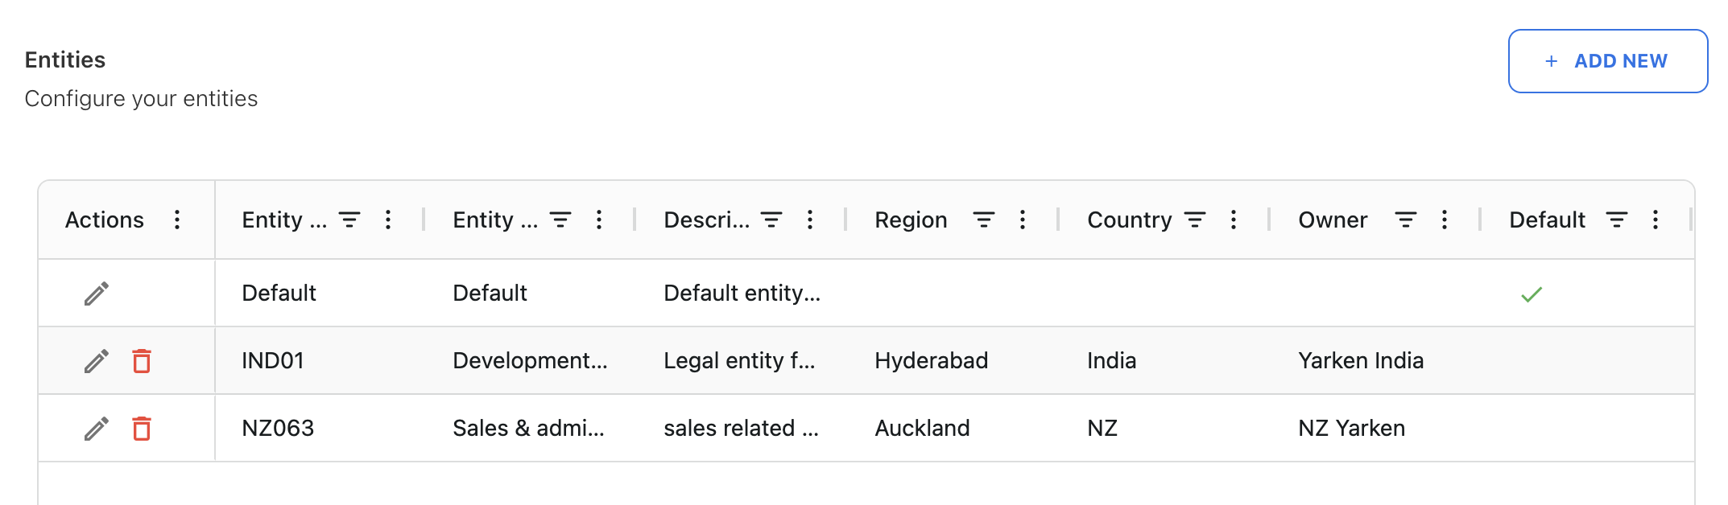
Task: Open the Region column three-dot menu
Action: click(1023, 220)
